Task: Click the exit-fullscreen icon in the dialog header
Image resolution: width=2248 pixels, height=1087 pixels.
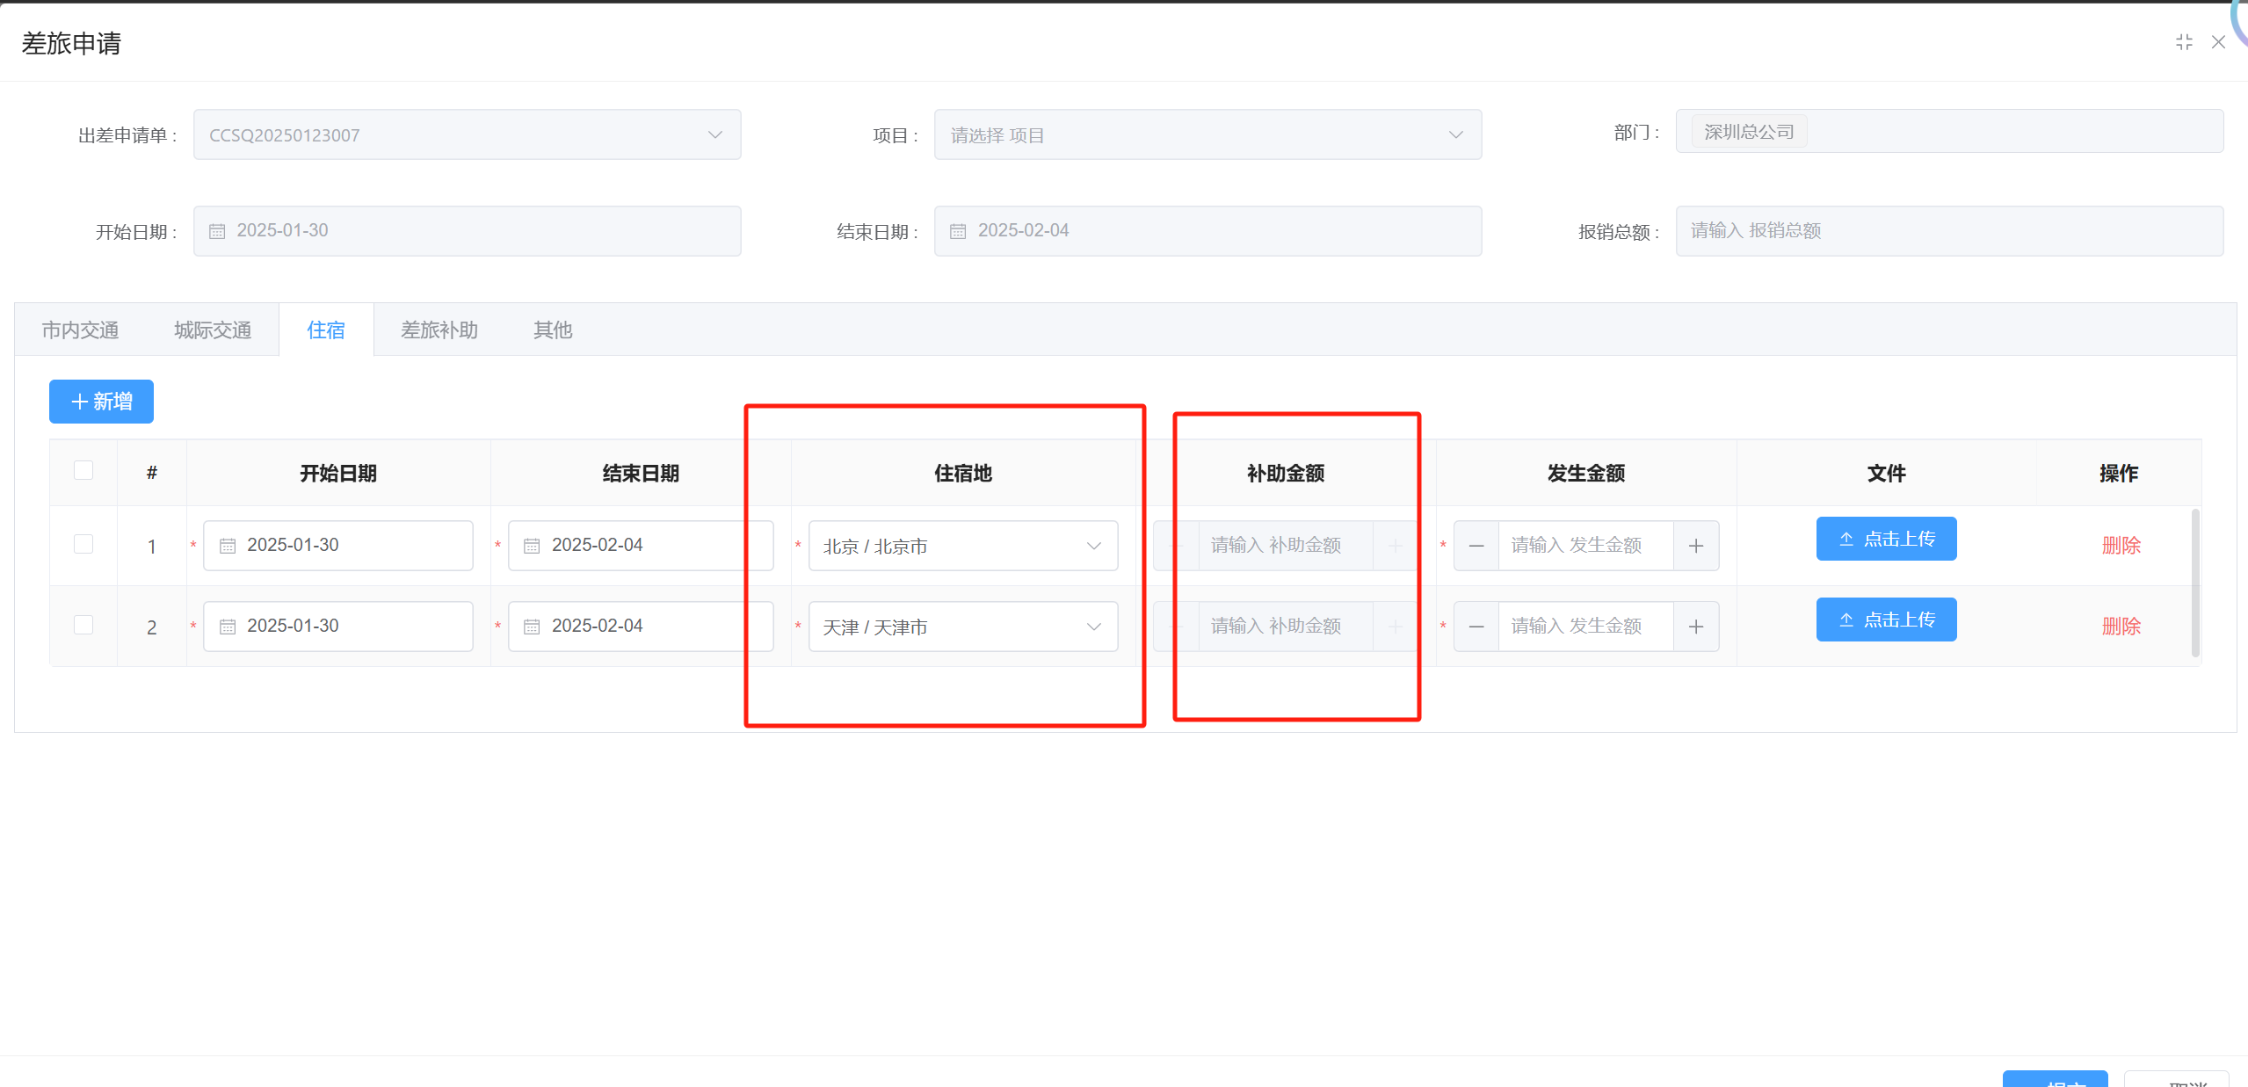Action: [2184, 42]
